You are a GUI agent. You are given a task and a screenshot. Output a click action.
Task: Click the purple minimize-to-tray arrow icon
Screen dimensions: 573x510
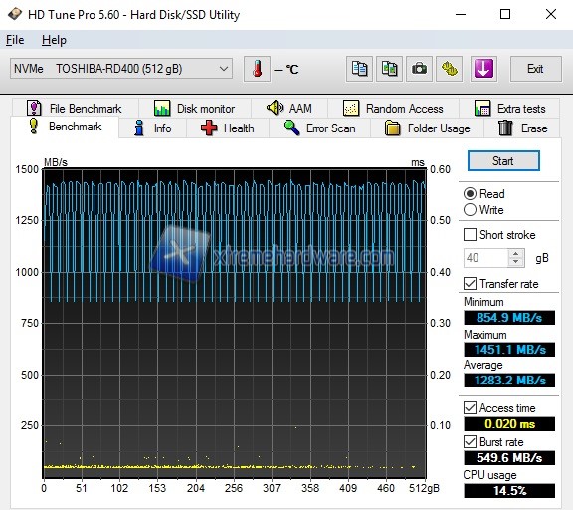pos(483,69)
